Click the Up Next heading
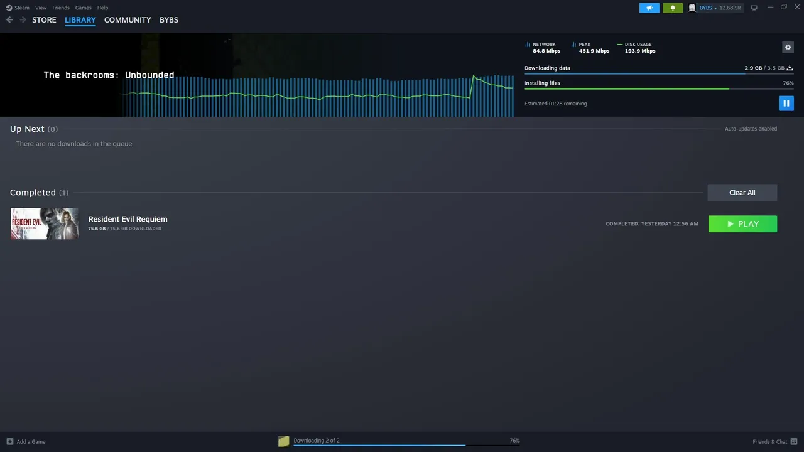The height and width of the screenshot is (452, 804). (x=27, y=129)
